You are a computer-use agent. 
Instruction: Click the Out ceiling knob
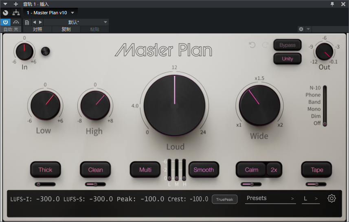(x=324, y=52)
